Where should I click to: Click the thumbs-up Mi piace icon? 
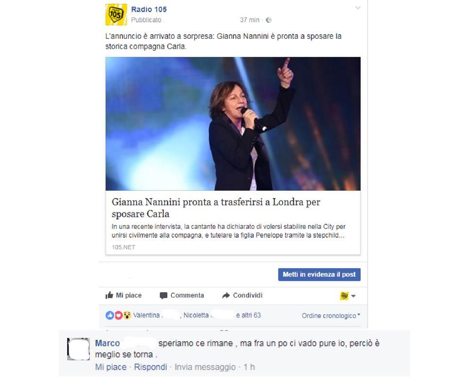coord(109,295)
